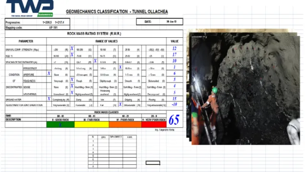Image resolution: width=305 pixels, height=172 pixels.
Task: Select value 6 in the Aperture row
Action: (174, 73)
